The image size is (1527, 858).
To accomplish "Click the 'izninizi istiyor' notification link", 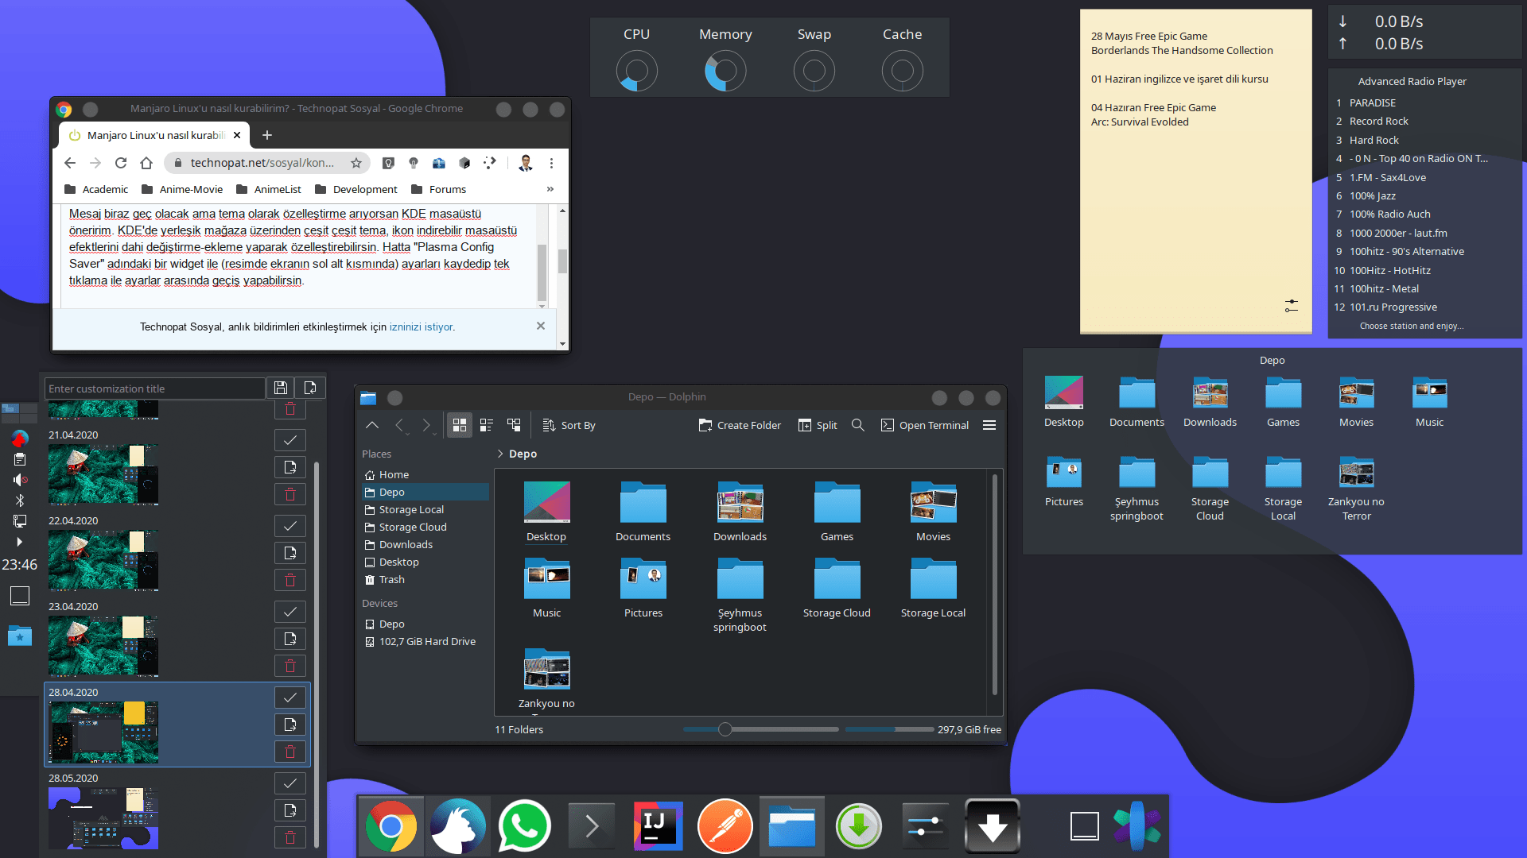I will click(422, 327).
